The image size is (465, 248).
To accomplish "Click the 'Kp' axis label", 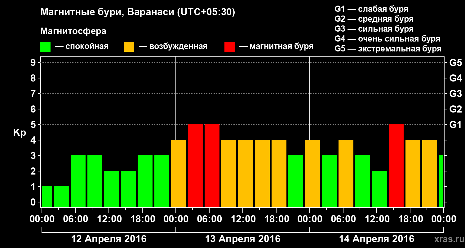I will pos(20,133).
